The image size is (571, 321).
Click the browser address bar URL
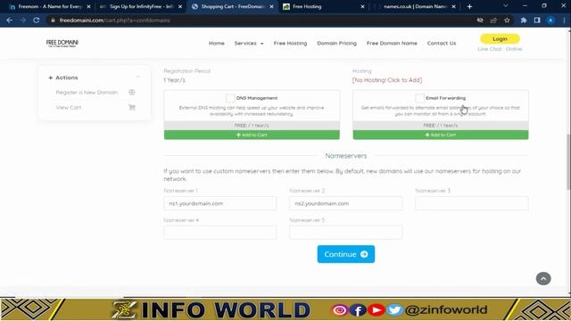coord(115,21)
